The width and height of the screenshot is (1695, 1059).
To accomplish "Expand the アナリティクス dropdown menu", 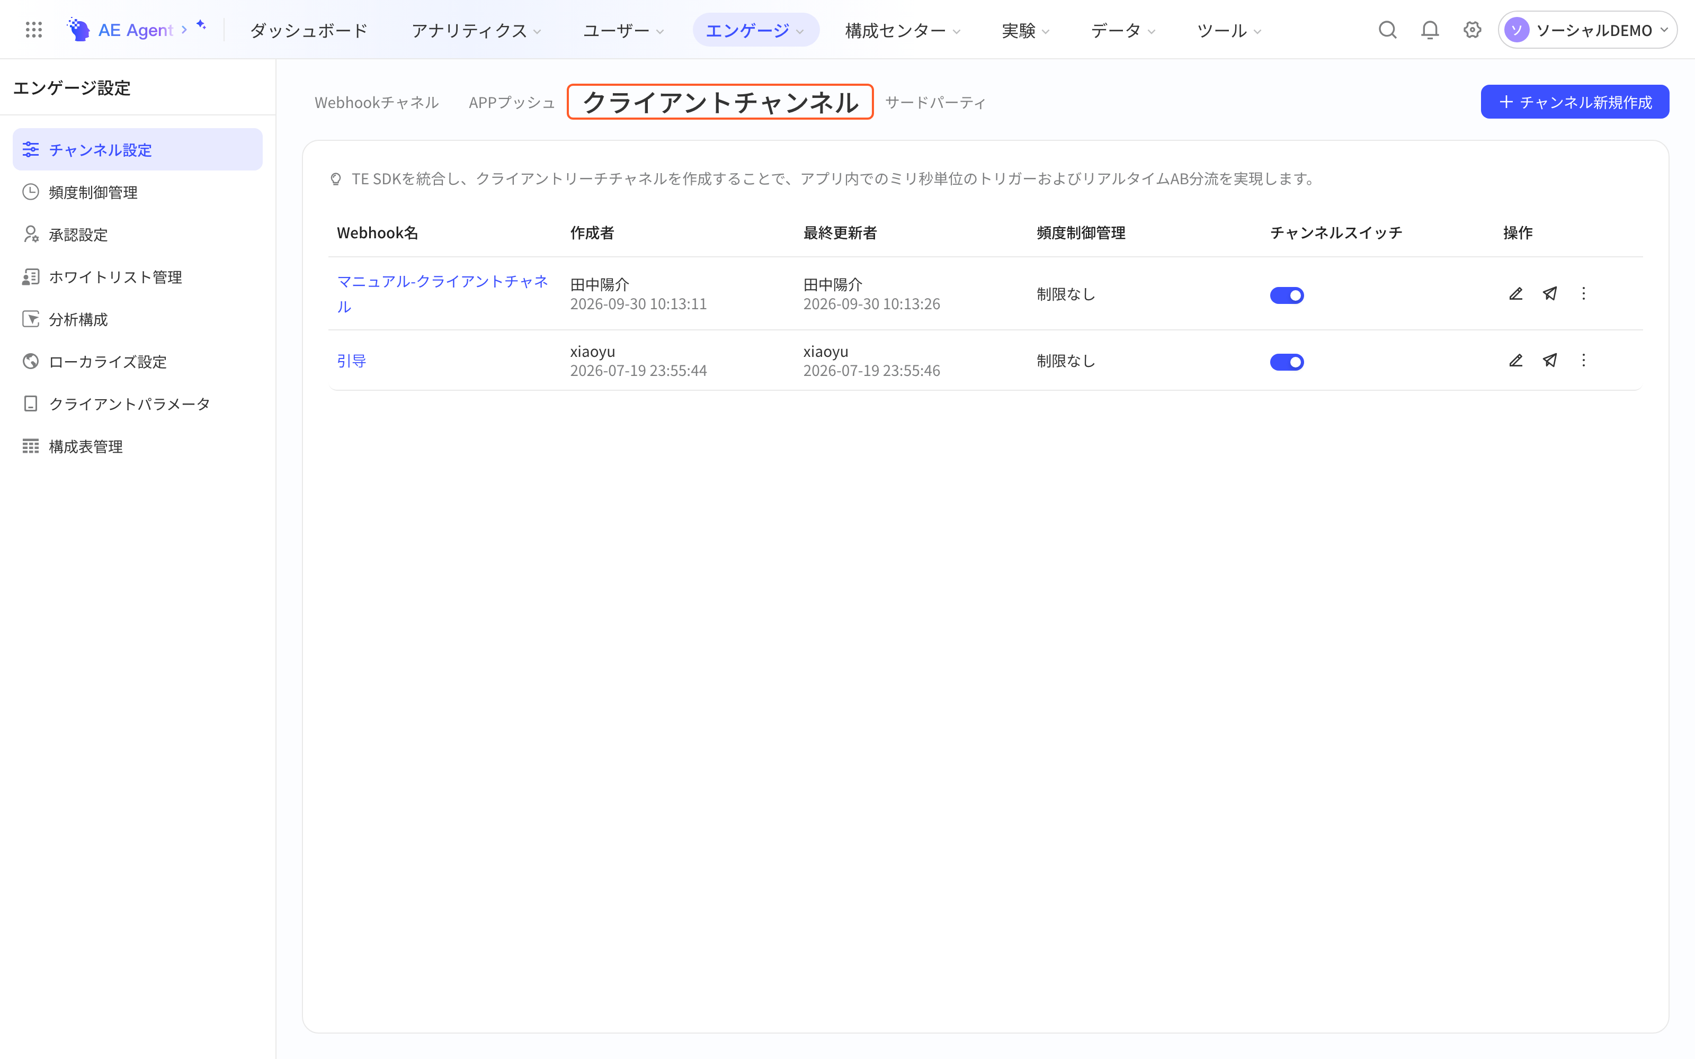I will click(476, 30).
